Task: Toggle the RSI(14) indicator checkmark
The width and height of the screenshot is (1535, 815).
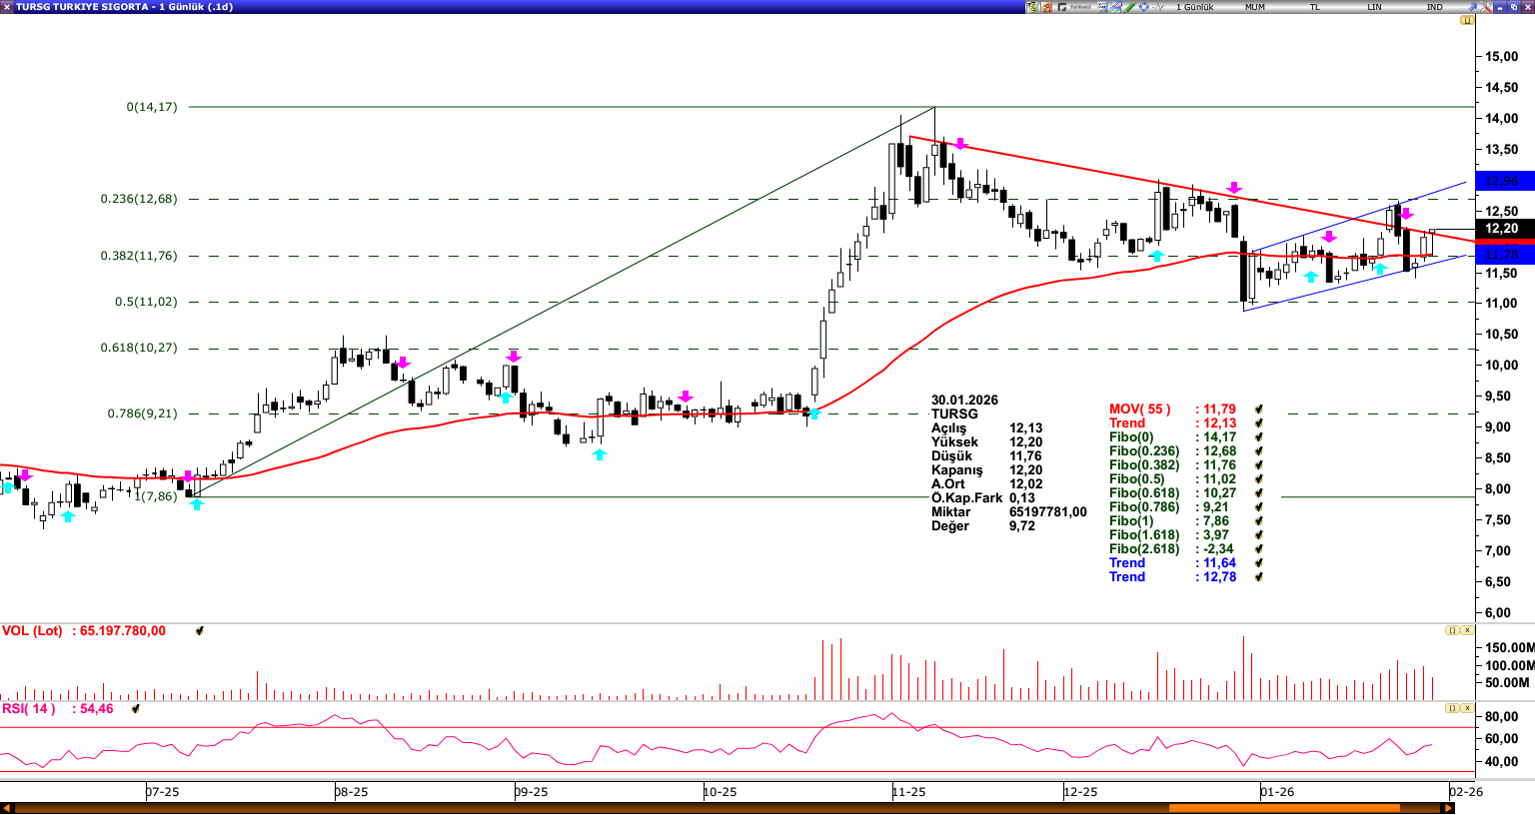Action: (x=136, y=709)
